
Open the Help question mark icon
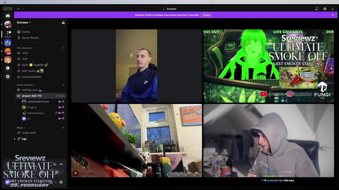(x=325, y=9)
